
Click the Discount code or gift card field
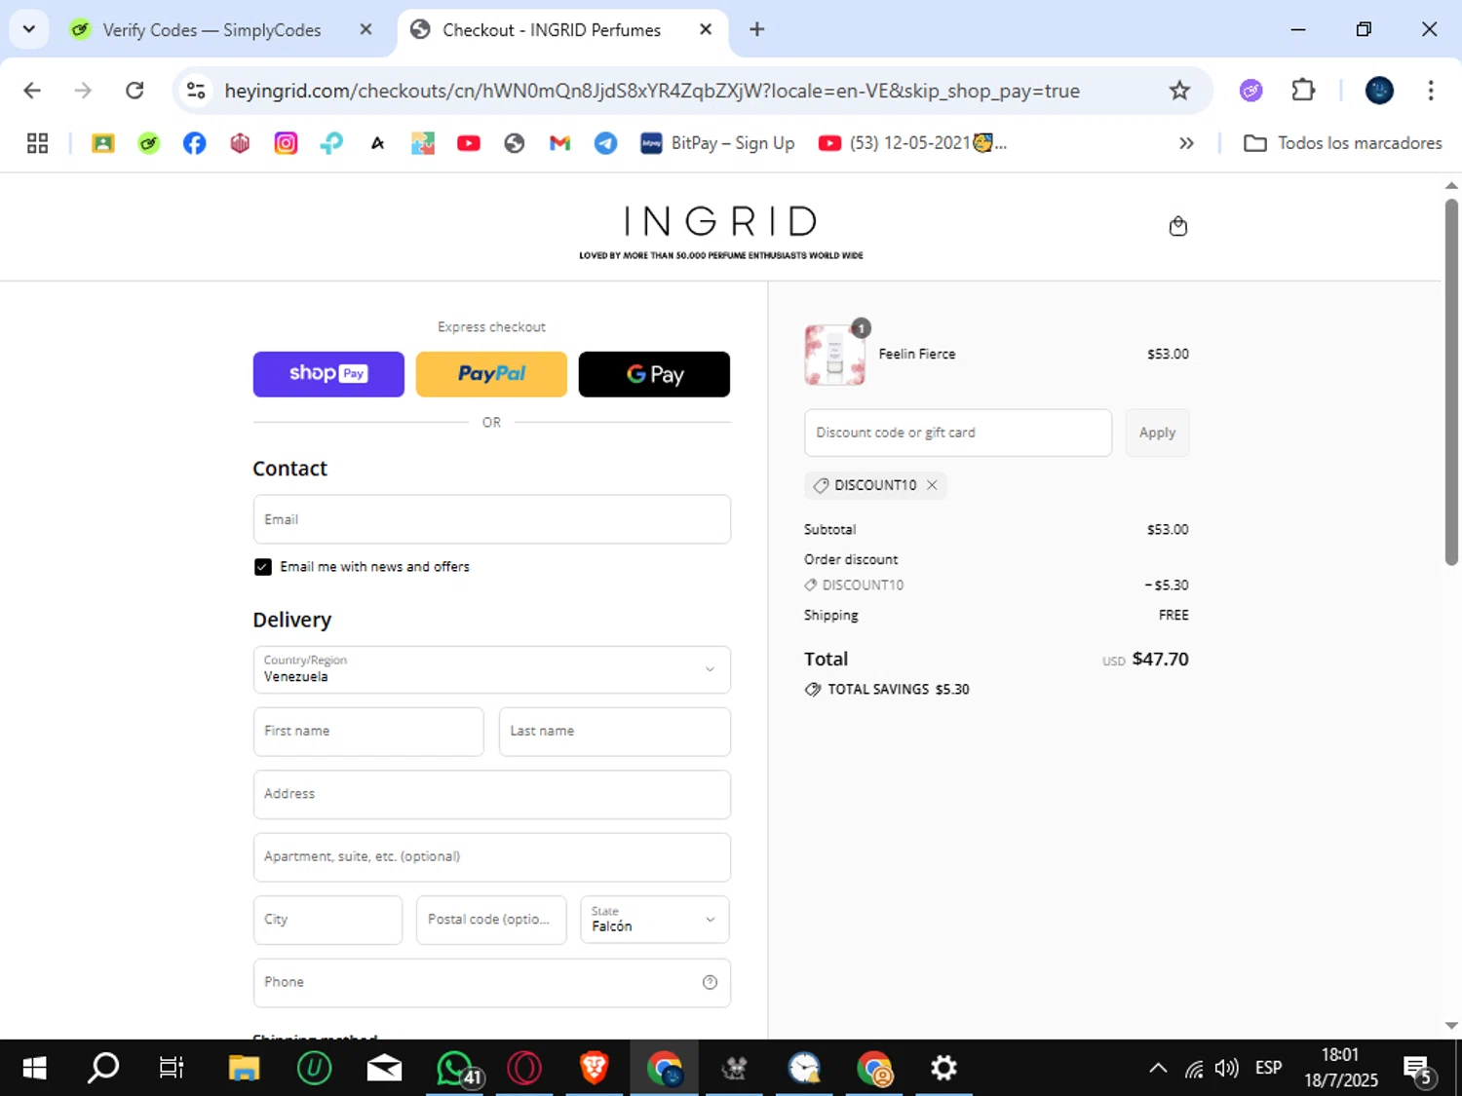click(x=957, y=433)
